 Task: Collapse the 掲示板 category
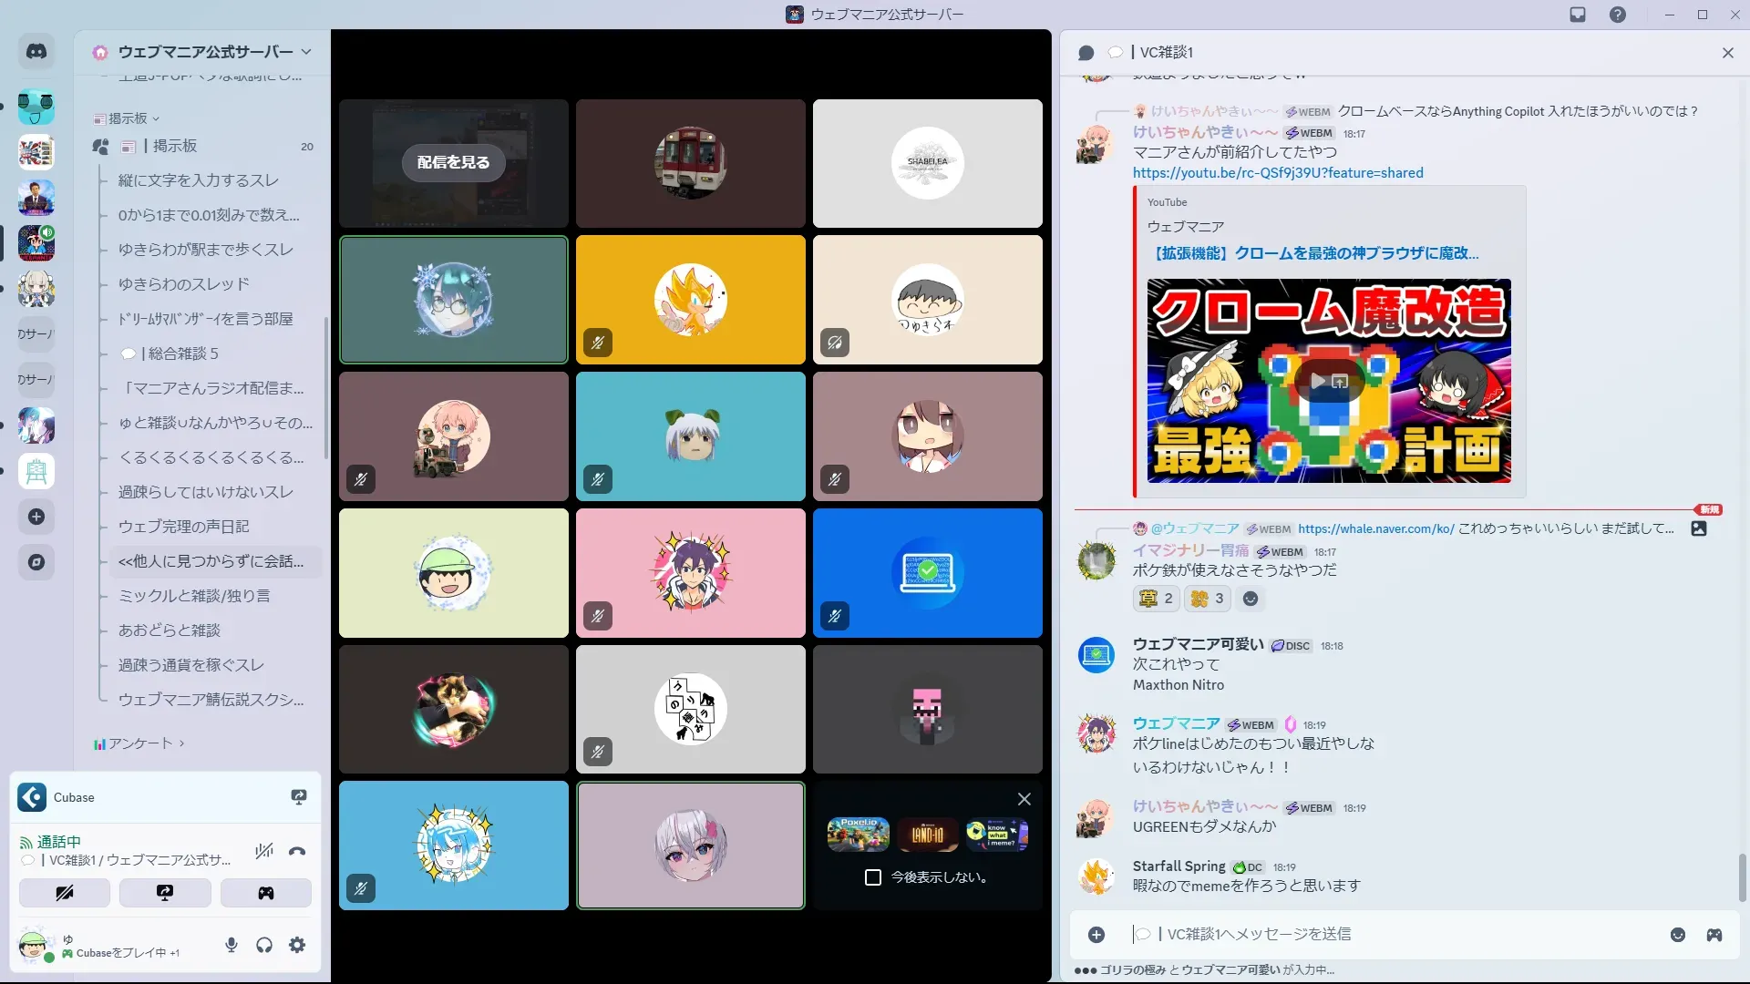point(128,118)
